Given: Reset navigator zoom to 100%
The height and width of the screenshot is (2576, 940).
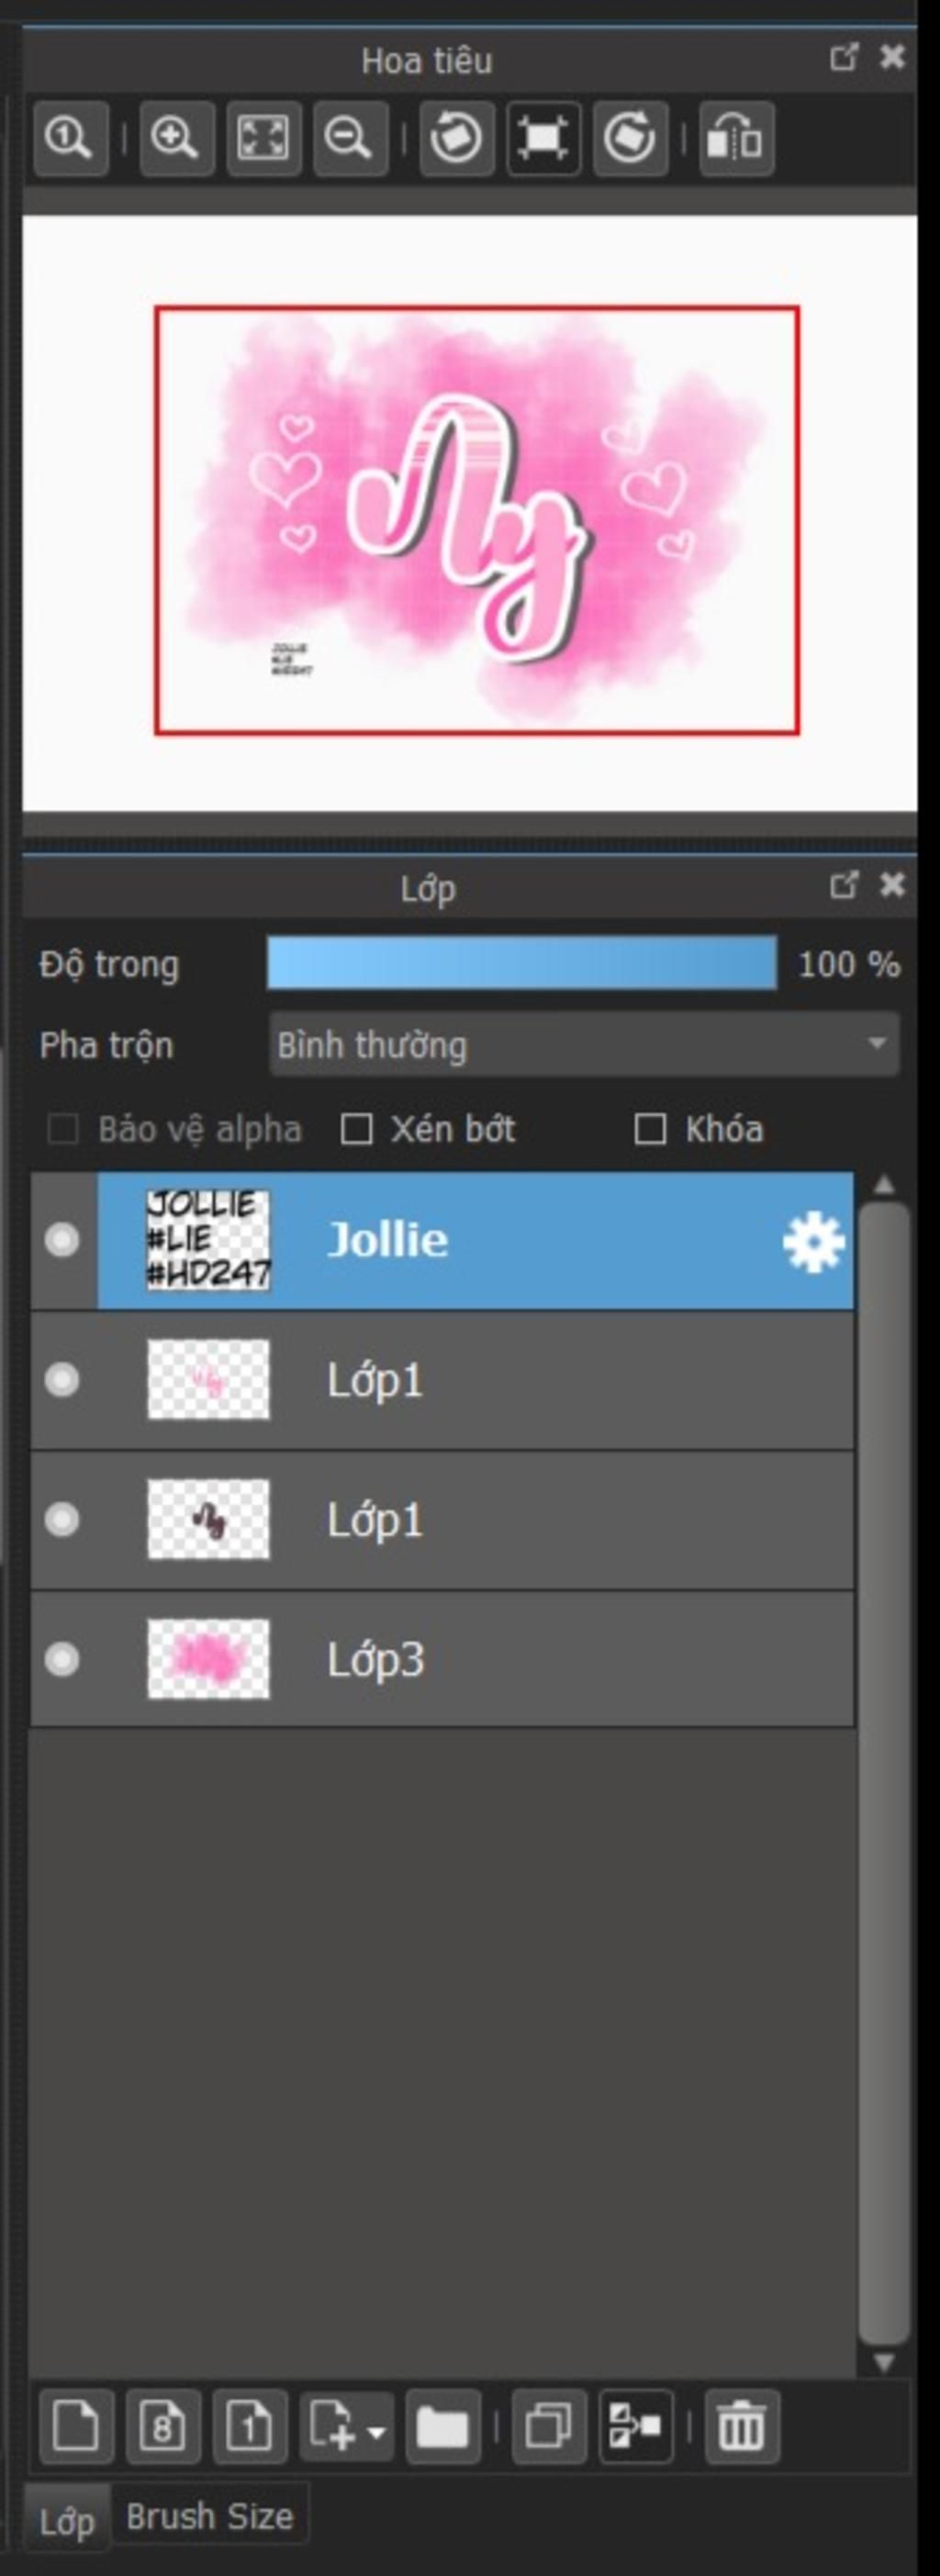Looking at the screenshot, I should click(x=70, y=138).
